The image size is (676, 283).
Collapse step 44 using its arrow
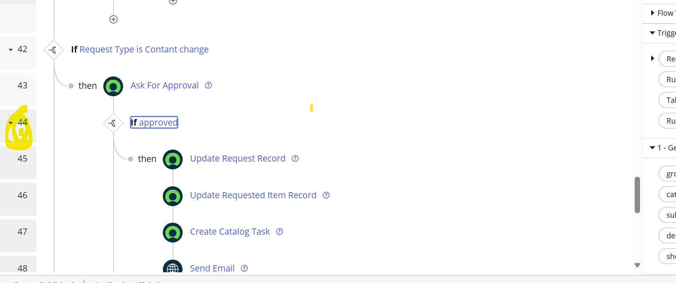(x=11, y=123)
